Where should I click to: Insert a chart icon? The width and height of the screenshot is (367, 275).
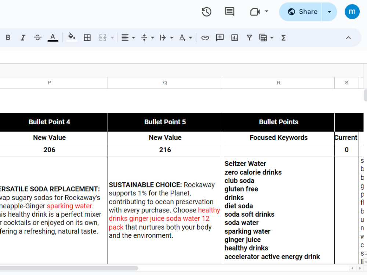click(x=235, y=38)
